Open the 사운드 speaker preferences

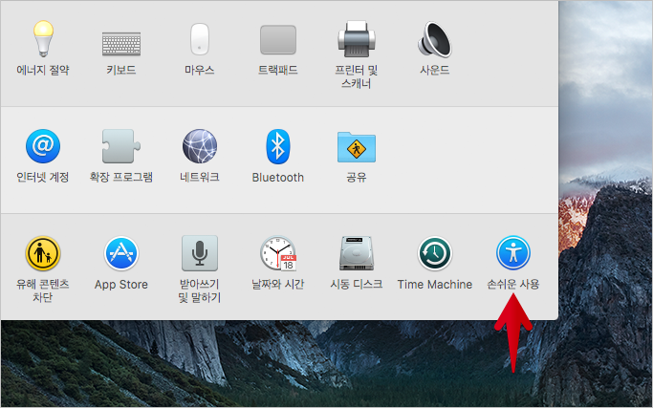[435, 39]
